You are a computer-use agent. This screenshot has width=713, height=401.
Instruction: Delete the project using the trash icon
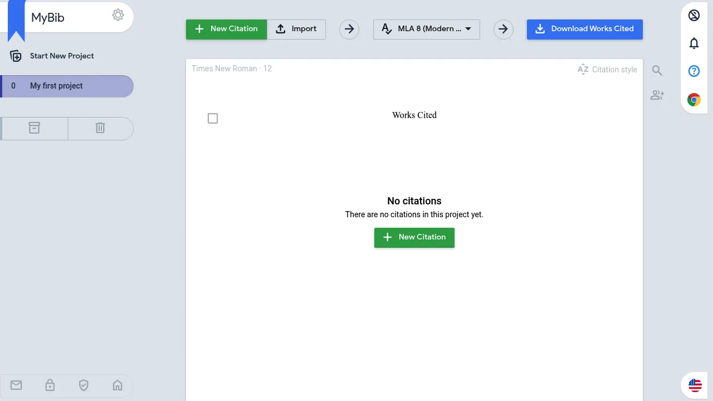100,128
